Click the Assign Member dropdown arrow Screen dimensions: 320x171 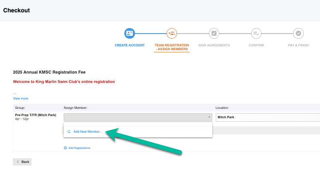click(x=209, y=117)
